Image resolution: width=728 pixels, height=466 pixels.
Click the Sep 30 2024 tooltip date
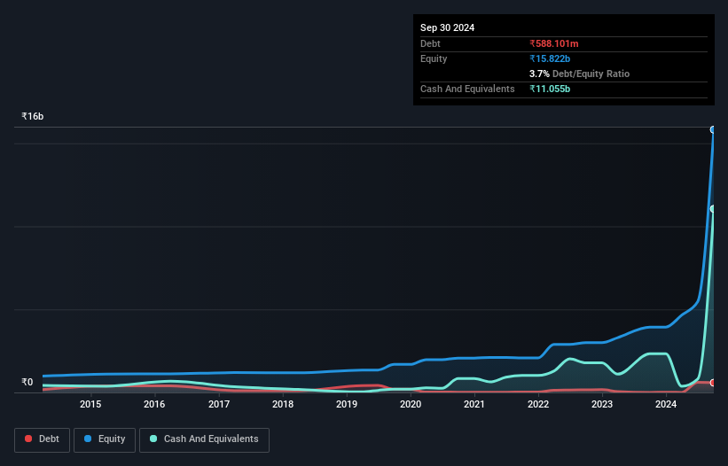(447, 27)
